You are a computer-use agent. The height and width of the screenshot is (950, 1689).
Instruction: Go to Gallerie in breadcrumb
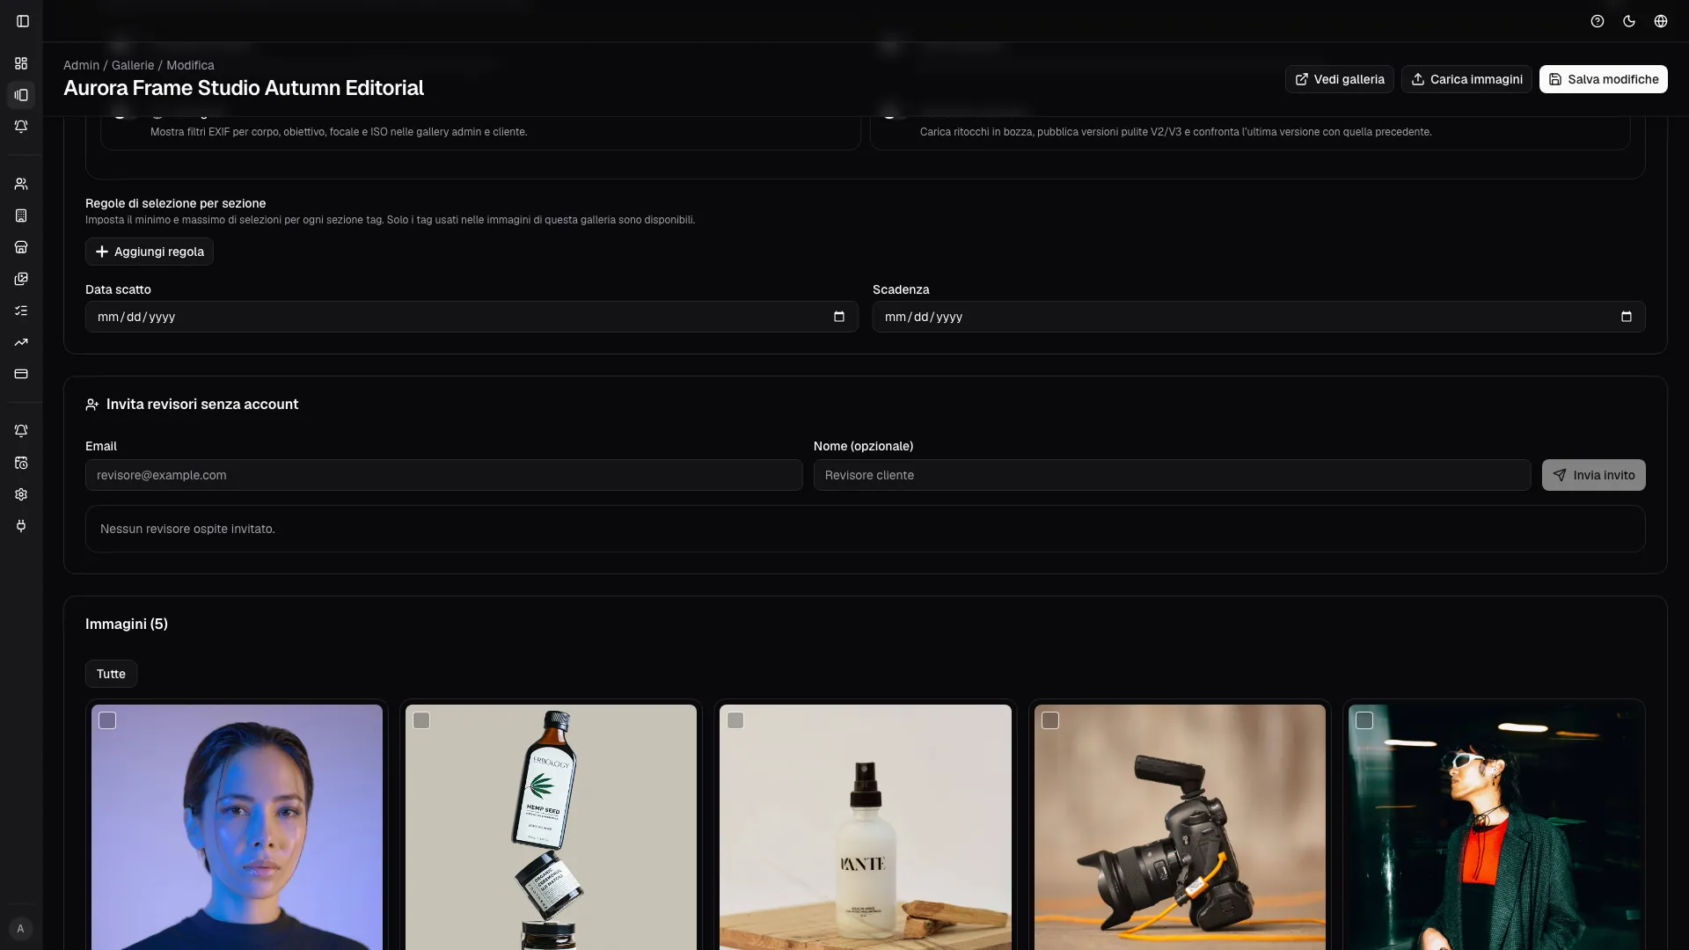(133, 65)
